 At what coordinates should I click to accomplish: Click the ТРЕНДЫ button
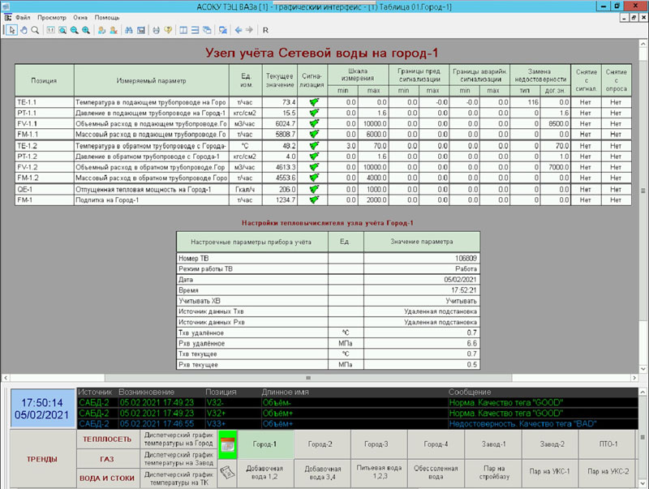(42, 459)
